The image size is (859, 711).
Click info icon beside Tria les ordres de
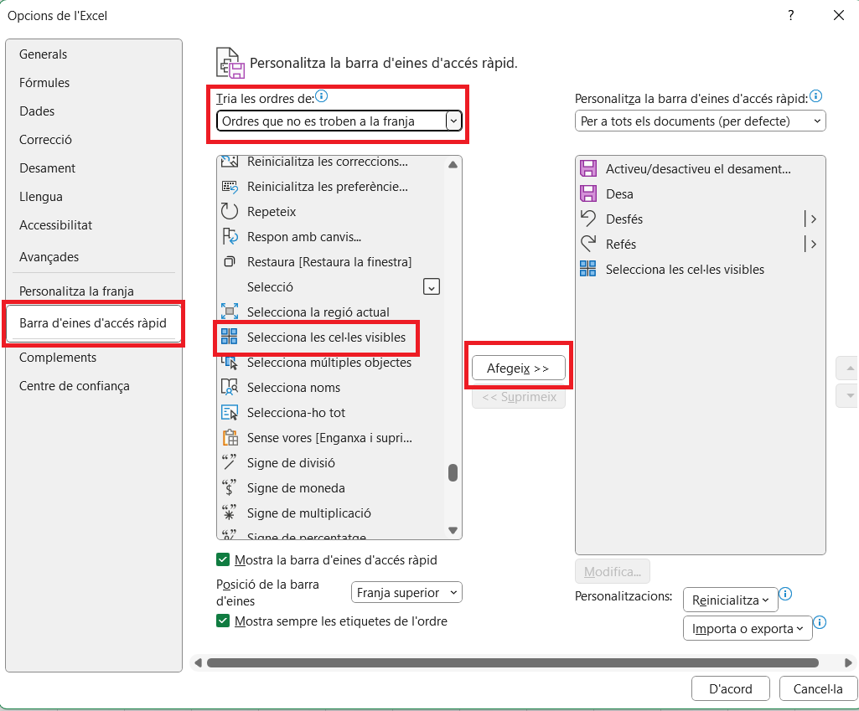pos(322,96)
